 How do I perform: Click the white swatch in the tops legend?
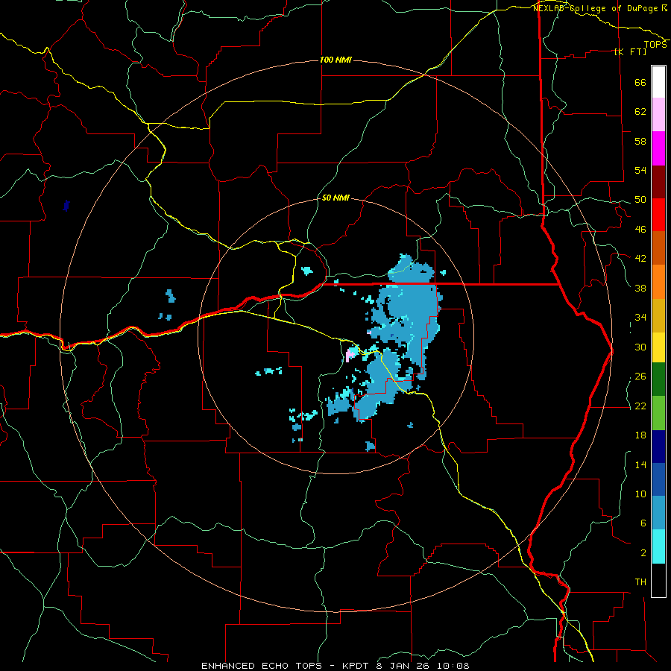(658, 82)
